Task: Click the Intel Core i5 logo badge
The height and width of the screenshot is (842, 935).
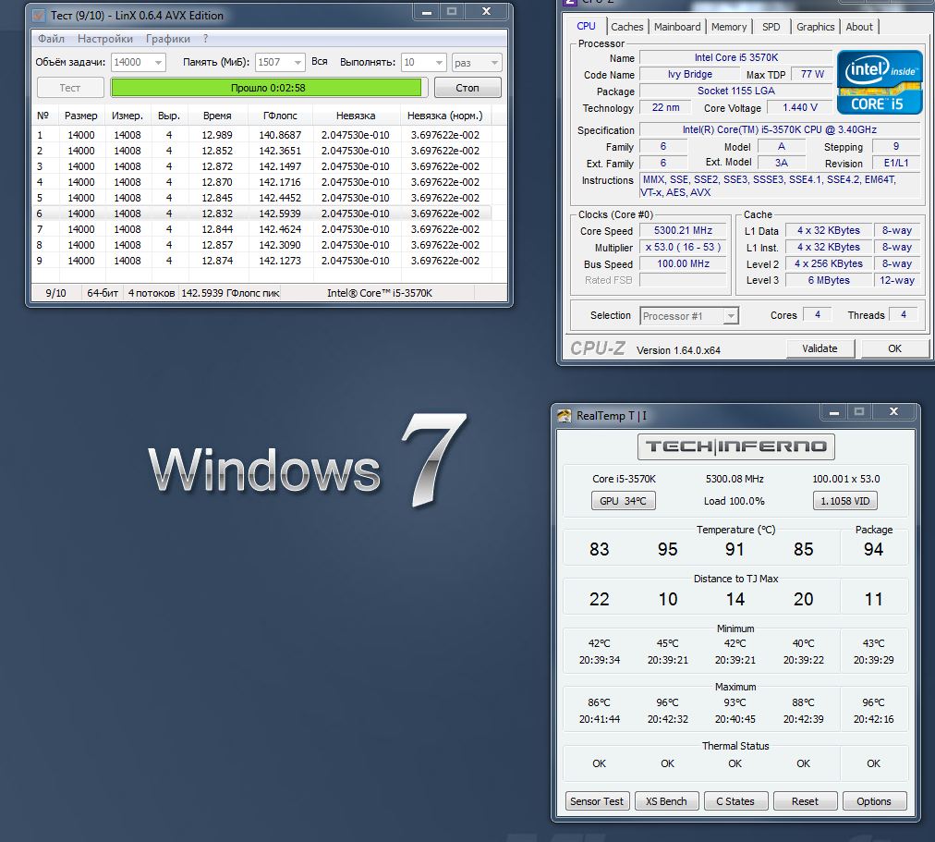Action: [x=880, y=82]
